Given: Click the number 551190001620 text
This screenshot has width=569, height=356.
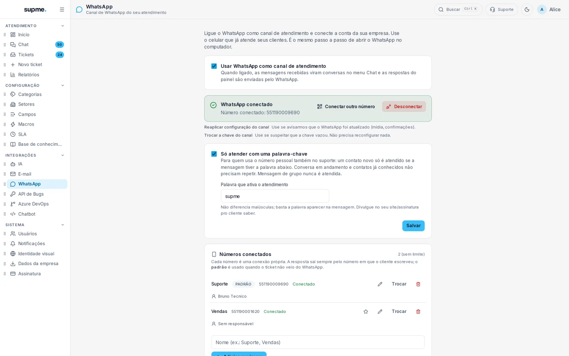Looking at the screenshot, I should point(245,311).
